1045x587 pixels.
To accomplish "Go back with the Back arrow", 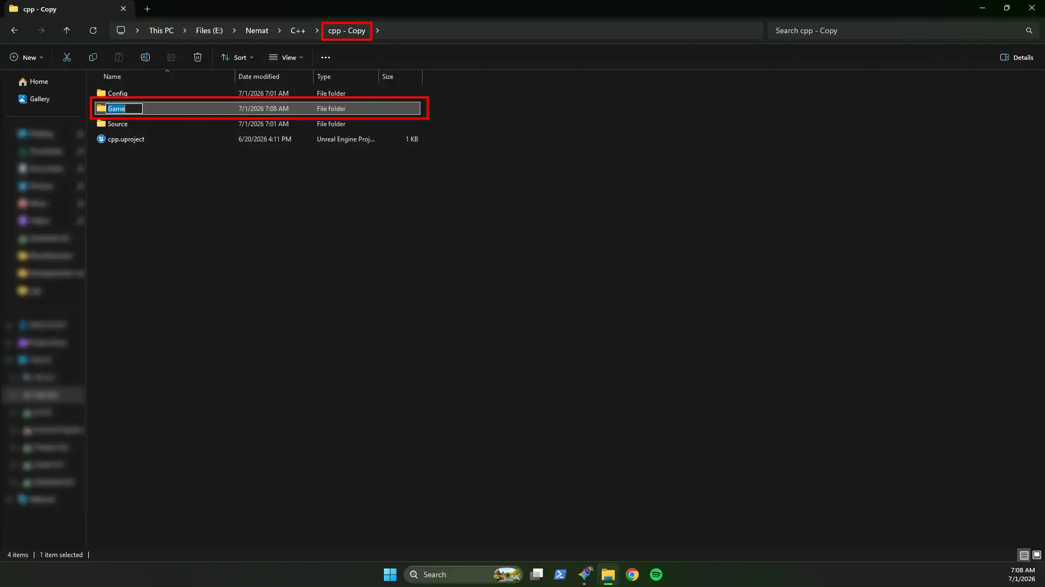I will coord(15,30).
